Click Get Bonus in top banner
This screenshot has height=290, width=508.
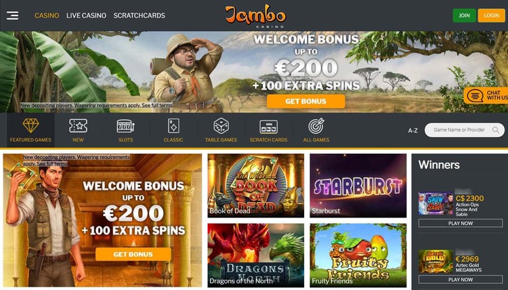click(306, 102)
